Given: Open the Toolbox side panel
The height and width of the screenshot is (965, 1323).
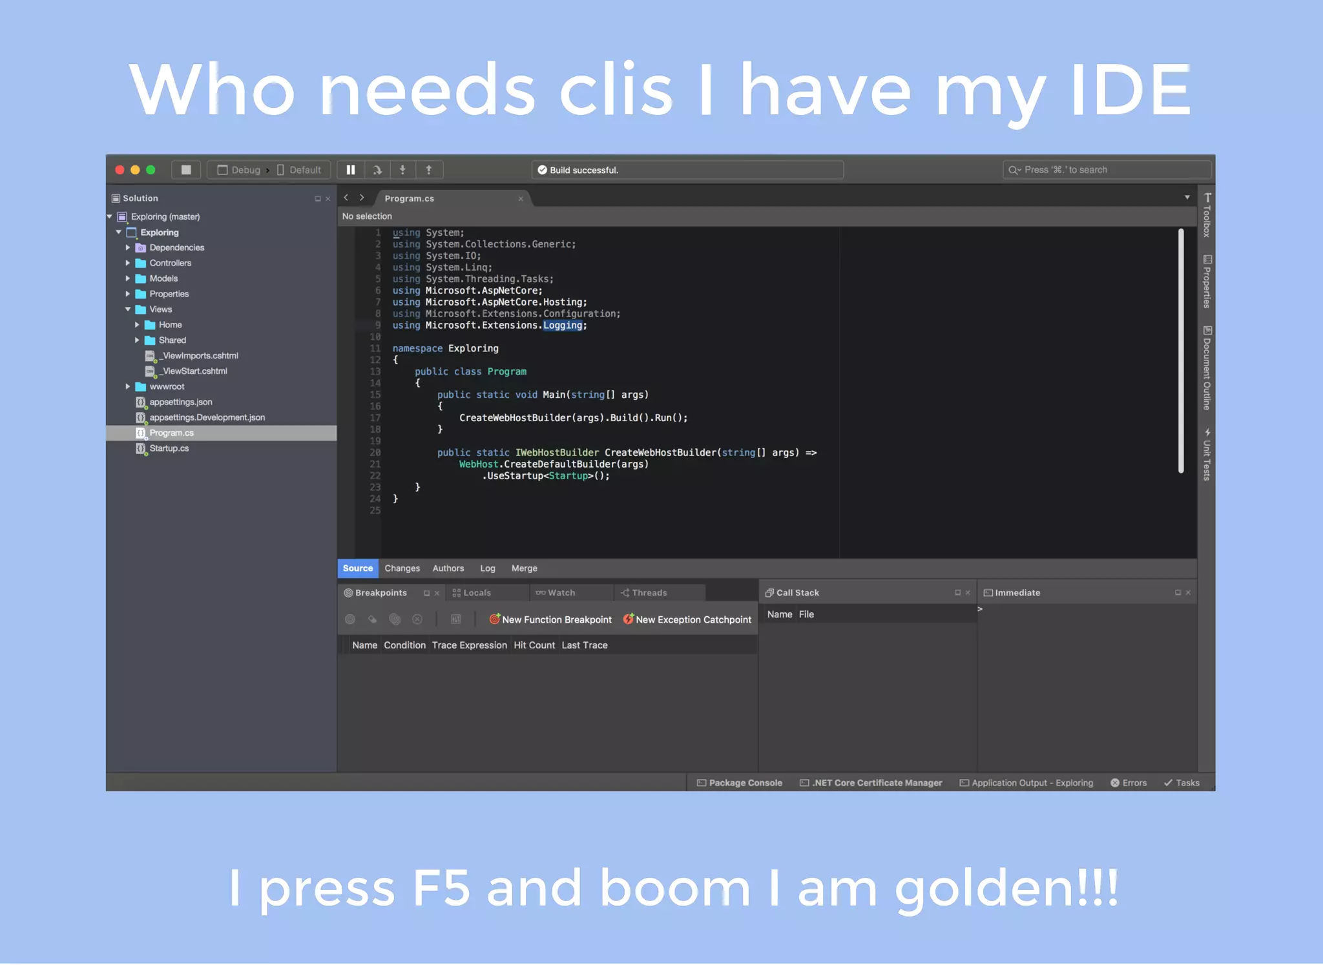Looking at the screenshot, I should pyautogui.click(x=1207, y=216).
